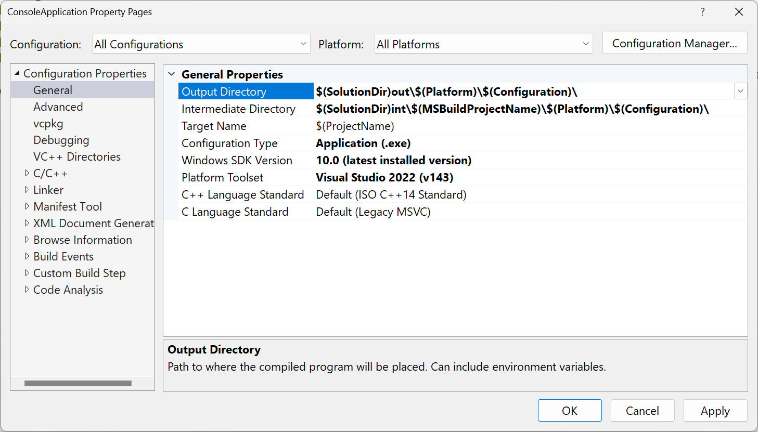758x432 pixels.
Task: Collapse the General Properties section
Action: [172, 74]
